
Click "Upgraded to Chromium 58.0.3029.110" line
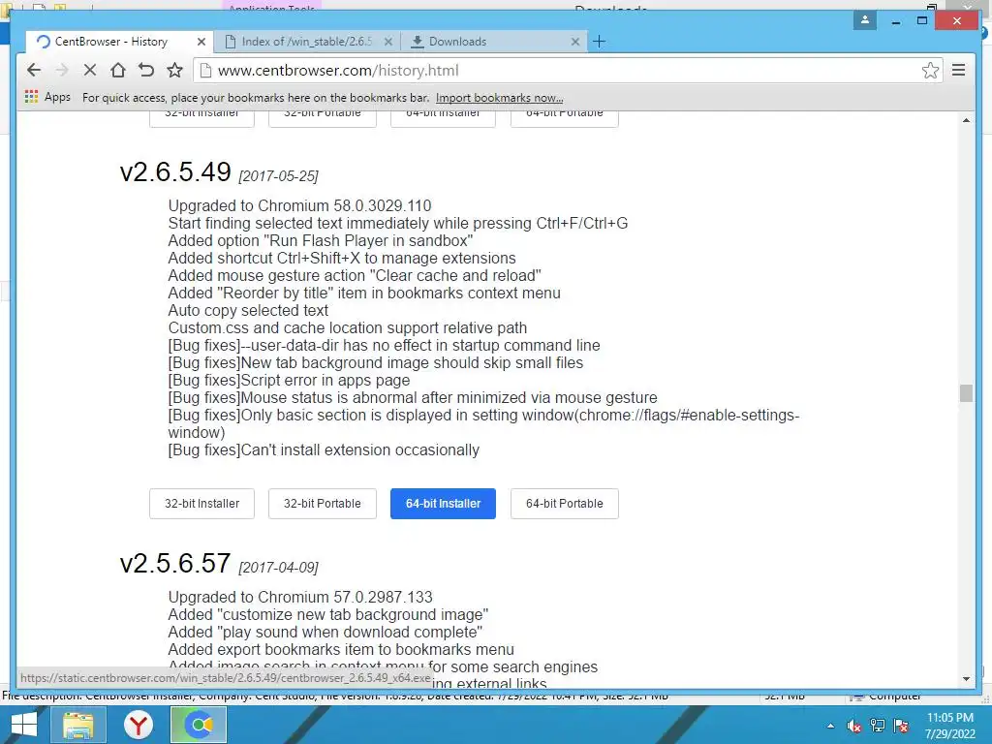[300, 205]
